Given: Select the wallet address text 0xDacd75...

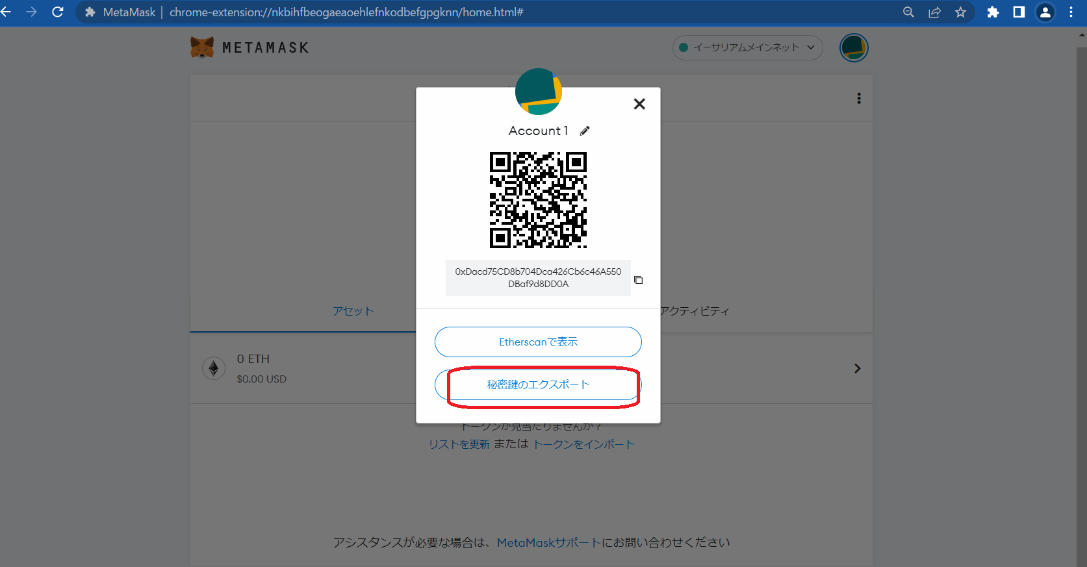Looking at the screenshot, I should tap(538, 278).
